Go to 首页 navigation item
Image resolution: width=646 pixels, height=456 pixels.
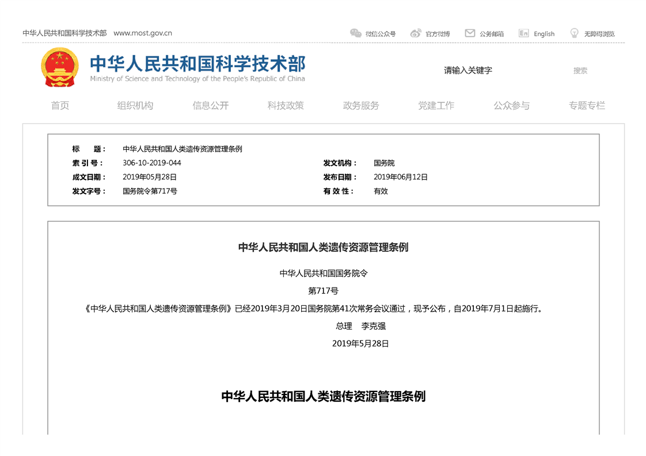[60, 105]
